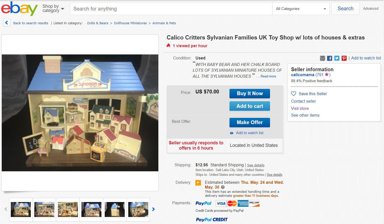The image size is (384, 224).
Task: Click the delivery estimate help question mark
Action: click(x=223, y=187)
